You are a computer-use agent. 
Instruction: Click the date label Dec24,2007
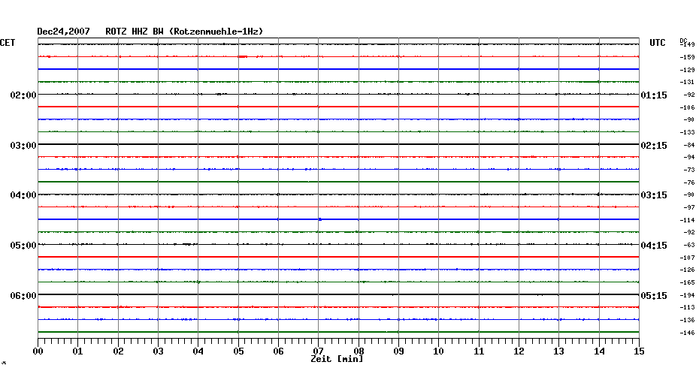[x=63, y=32]
